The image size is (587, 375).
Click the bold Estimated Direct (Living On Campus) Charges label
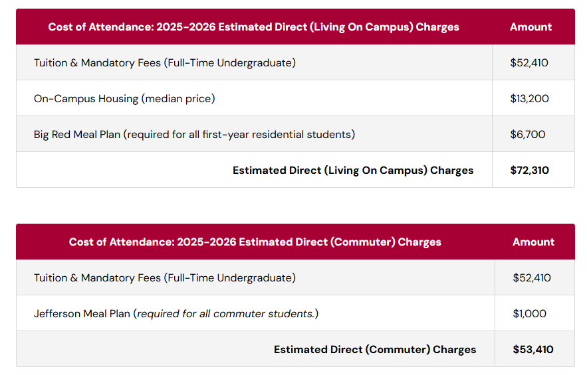tap(353, 171)
